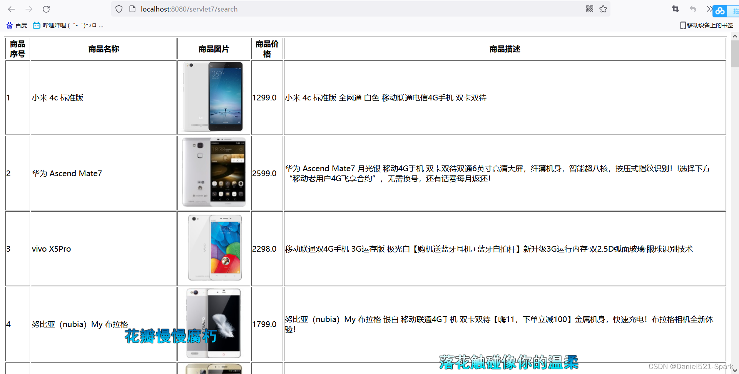Click the 商品序号 column header
This screenshot has width=739, height=374.
tap(18, 49)
